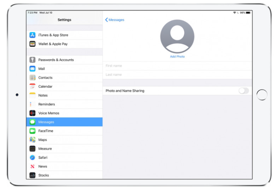Tap the Calendar icon
This screenshot has width=275, height=190.
pyautogui.click(x=33, y=87)
